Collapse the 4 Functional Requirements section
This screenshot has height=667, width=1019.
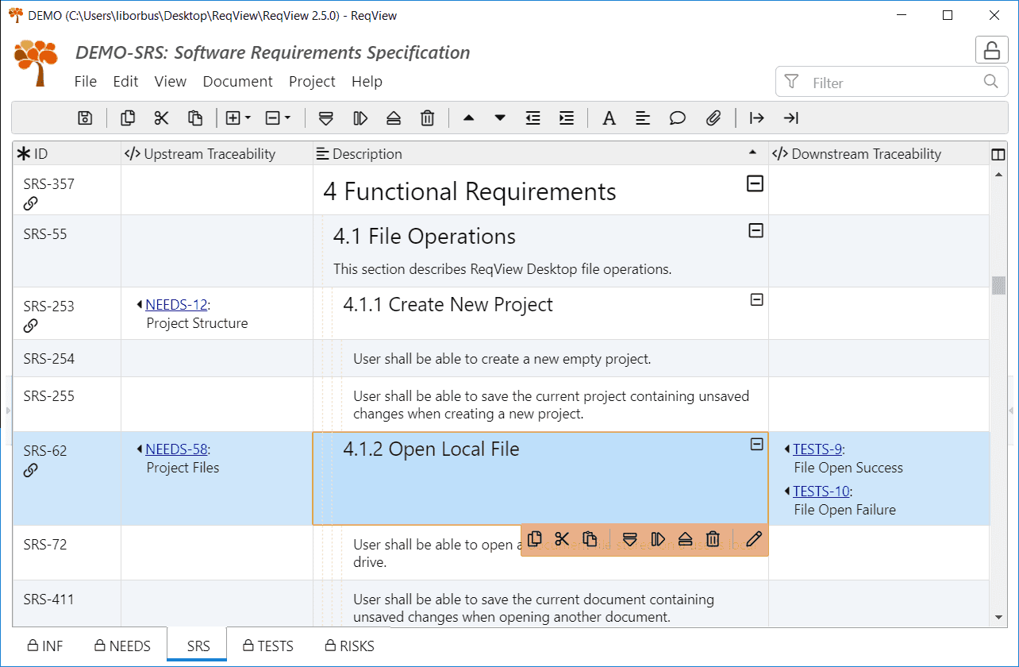[x=756, y=184]
